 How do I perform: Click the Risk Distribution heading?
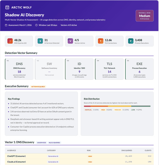(x=92, y=99)
